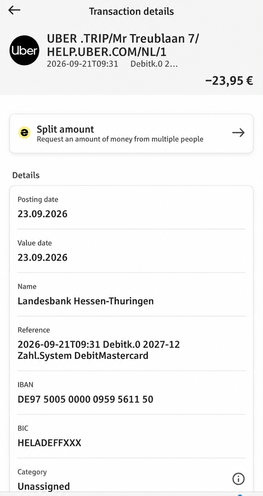Tap the Uber merchant logo

[x=25, y=50]
